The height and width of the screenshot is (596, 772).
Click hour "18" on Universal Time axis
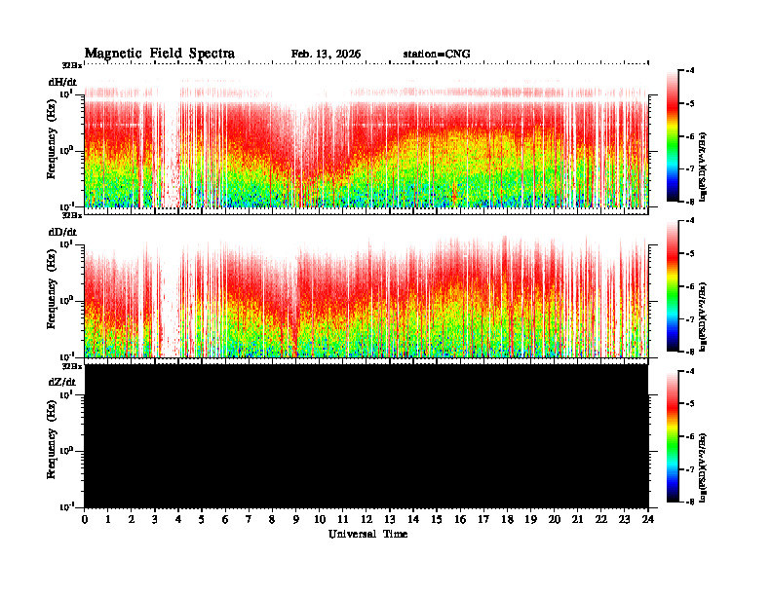coord(508,520)
